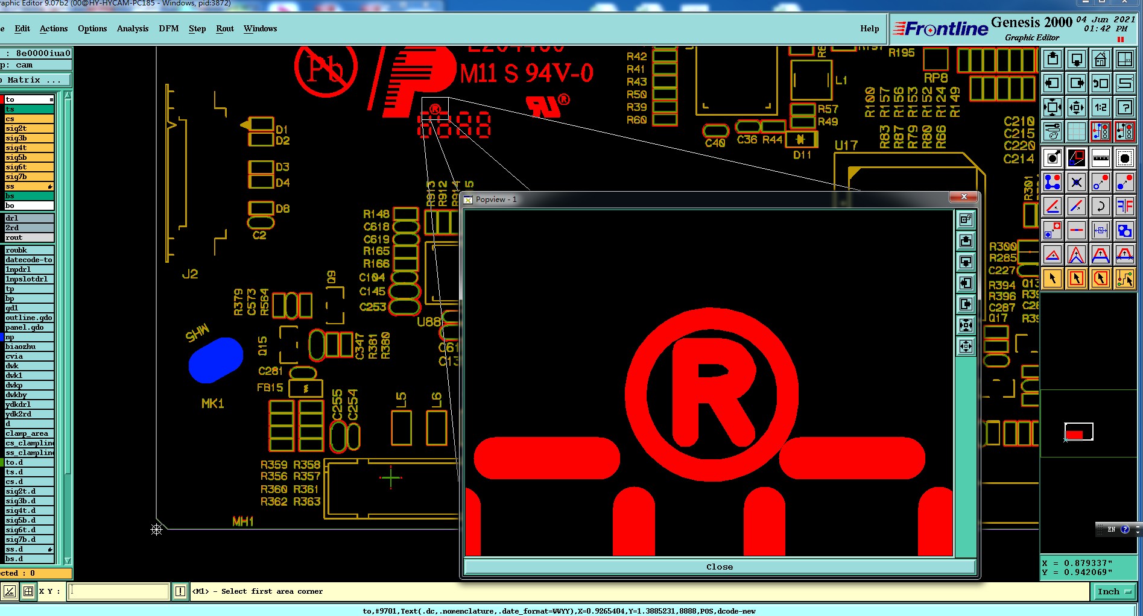Select the 'datecode-to' layer row

(x=29, y=260)
